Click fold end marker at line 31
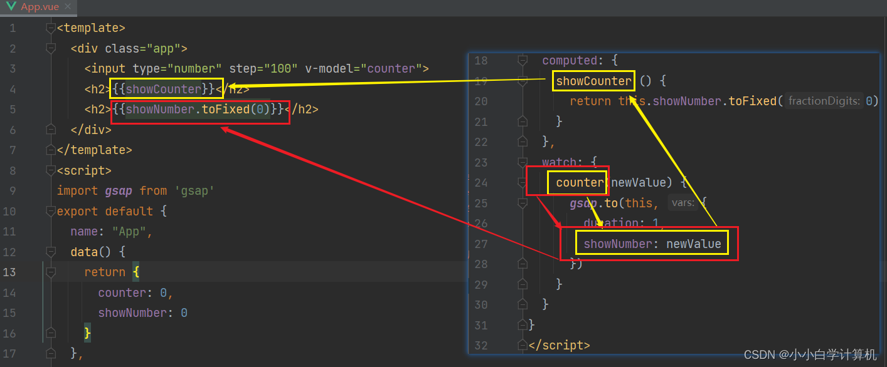Image resolution: width=887 pixels, height=367 pixels. click(x=522, y=325)
